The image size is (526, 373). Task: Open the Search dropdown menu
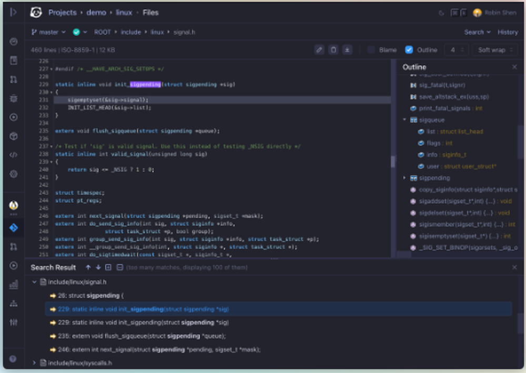[478, 32]
